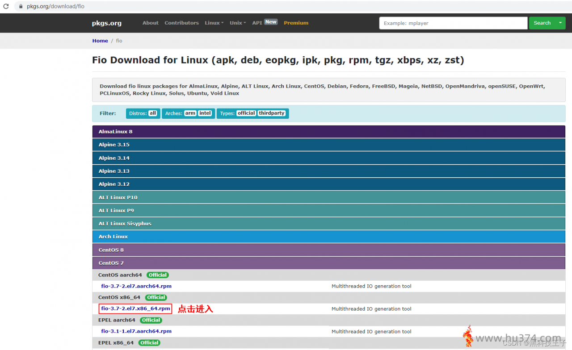Open fio-3.7-2.el7.aarch64.rpm package link

pos(136,286)
